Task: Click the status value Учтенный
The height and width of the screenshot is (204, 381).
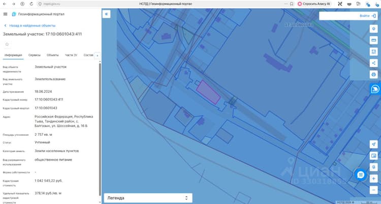Action: point(42,142)
